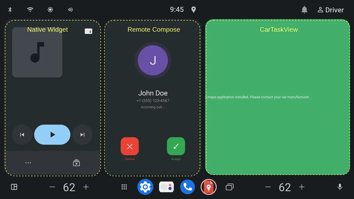Open the media app icon in Native Widget
354x199 pixels.
(88, 31)
